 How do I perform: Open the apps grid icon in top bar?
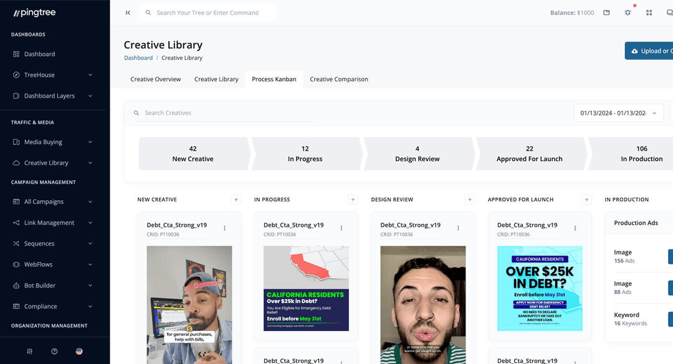point(649,12)
